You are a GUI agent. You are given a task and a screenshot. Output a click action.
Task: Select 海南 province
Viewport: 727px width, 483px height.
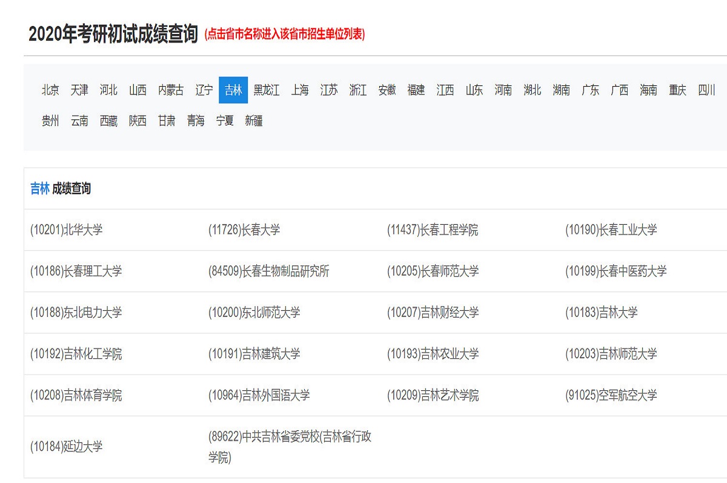[x=649, y=90]
